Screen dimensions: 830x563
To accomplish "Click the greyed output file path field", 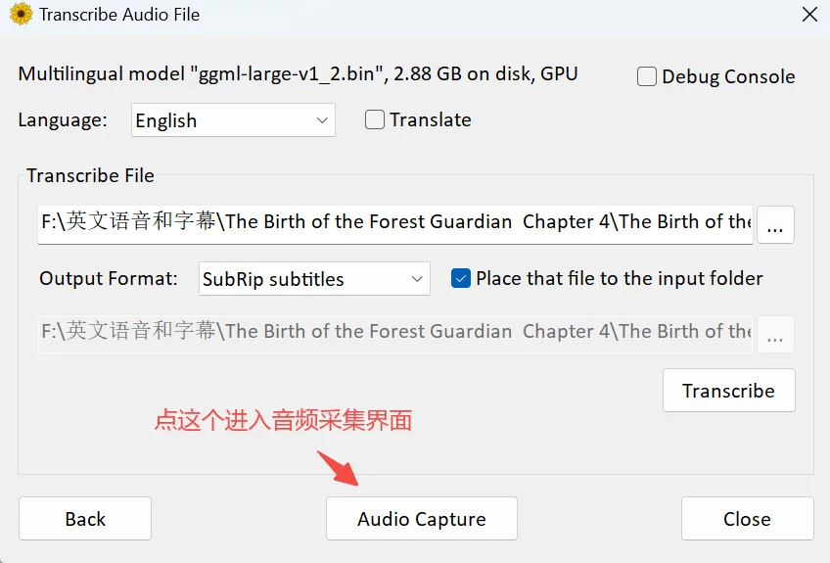I will pyautogui.click(x=394, y=334).
